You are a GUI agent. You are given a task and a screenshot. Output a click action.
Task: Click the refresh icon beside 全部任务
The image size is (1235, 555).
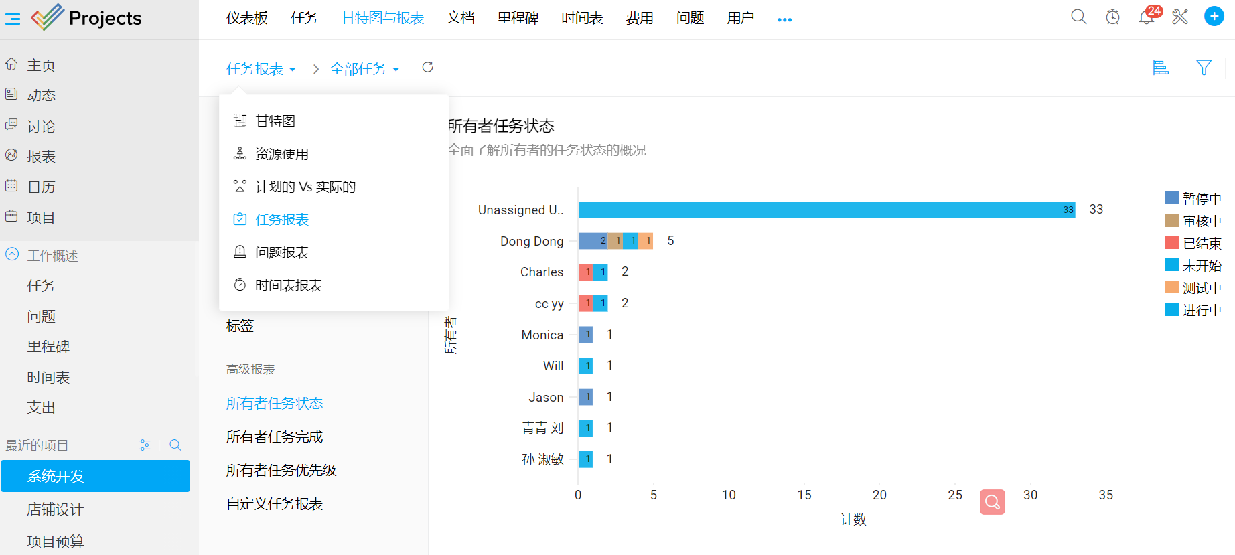[427, 67]
